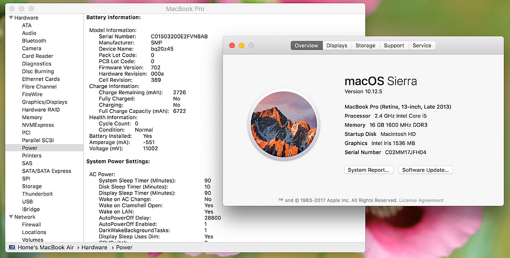Select PCI in the sidebar

point(26,133)
